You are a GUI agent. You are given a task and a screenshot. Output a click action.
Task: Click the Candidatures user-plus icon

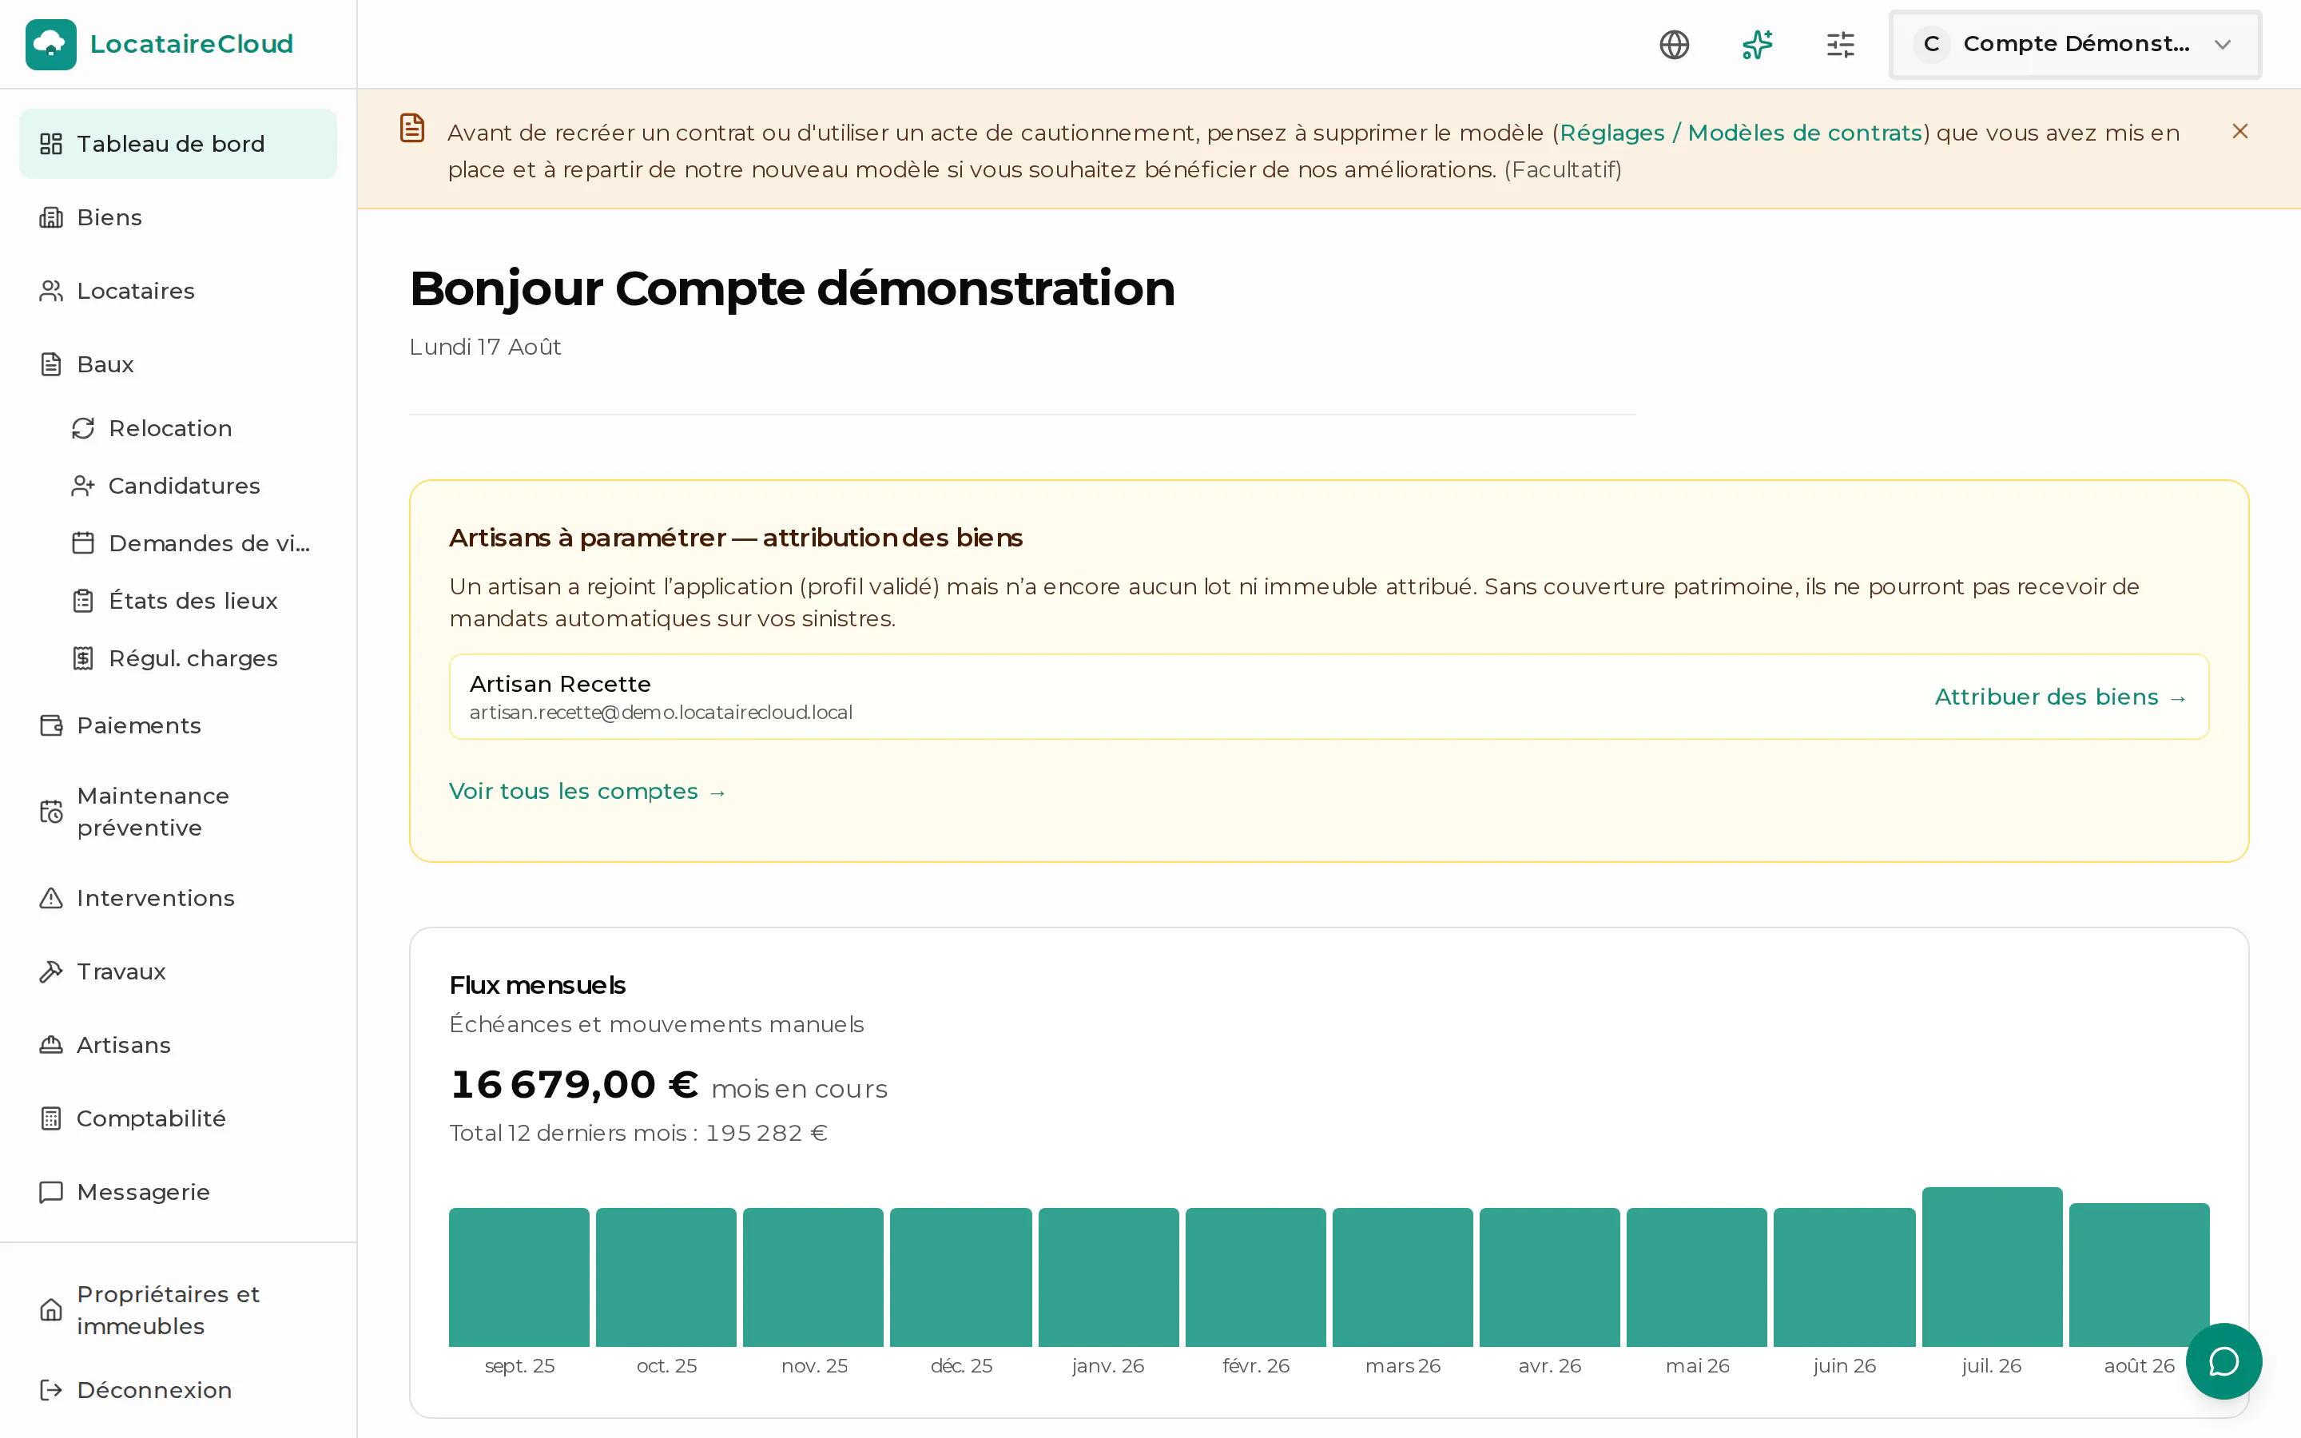(83, 486)
